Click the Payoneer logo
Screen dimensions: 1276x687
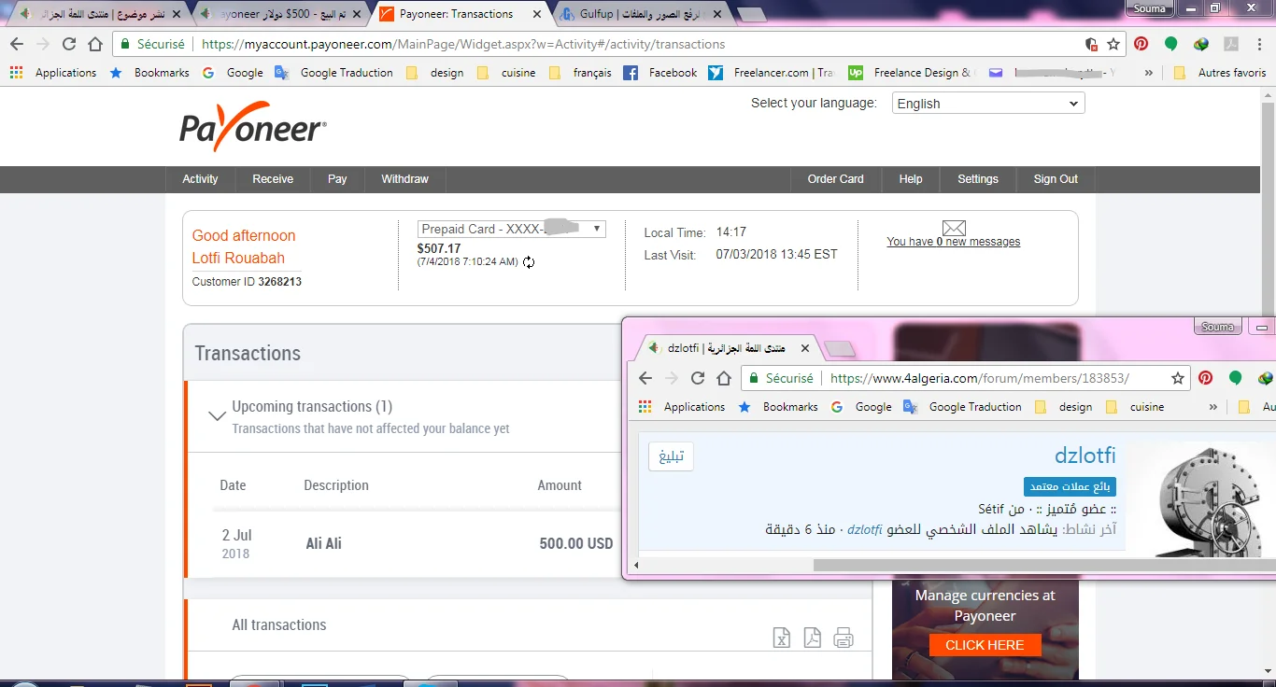click(x=252, y=128)
